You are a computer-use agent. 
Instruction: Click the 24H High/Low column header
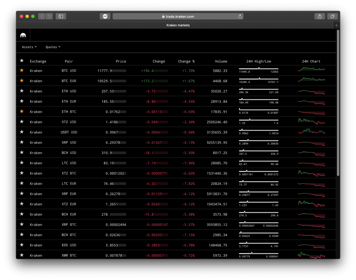pyautogui.click(x=259, y=61)
